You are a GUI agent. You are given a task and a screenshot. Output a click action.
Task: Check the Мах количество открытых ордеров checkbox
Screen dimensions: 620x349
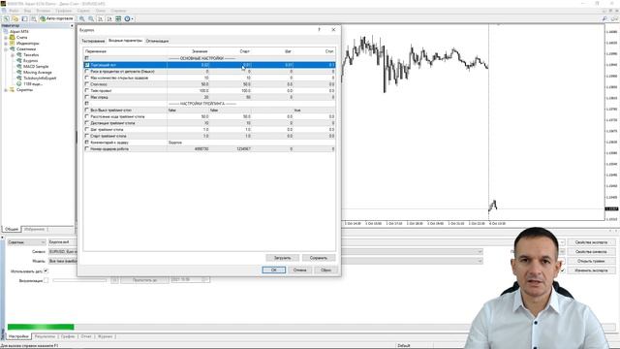[x=86, y=78]
